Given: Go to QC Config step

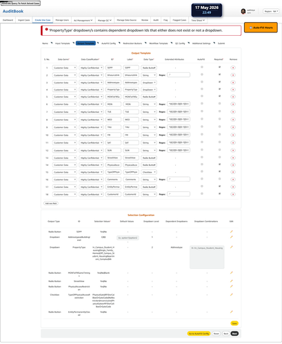Looking at the screenshot, I should click(180, 43).
